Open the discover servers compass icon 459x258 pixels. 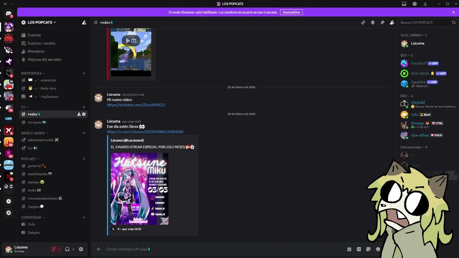(x=9, y=213)
